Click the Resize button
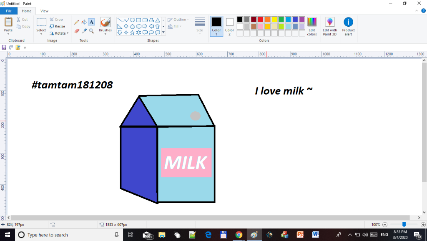 coord(58,26)
